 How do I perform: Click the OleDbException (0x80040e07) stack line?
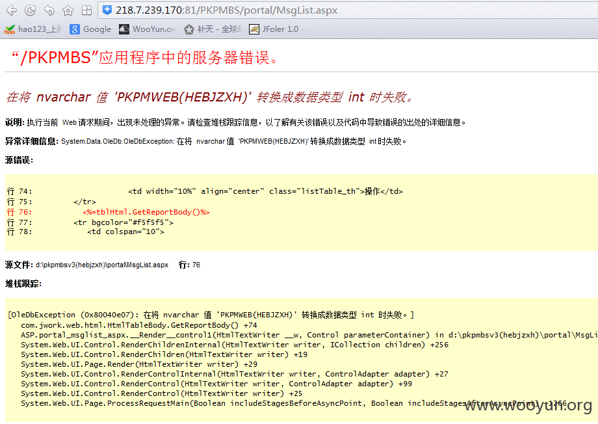(x=211, y=315)
